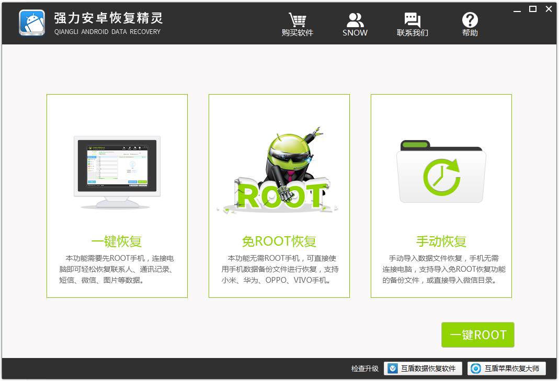
Task: Open the SNOW account icon
Action: point(355,19)
